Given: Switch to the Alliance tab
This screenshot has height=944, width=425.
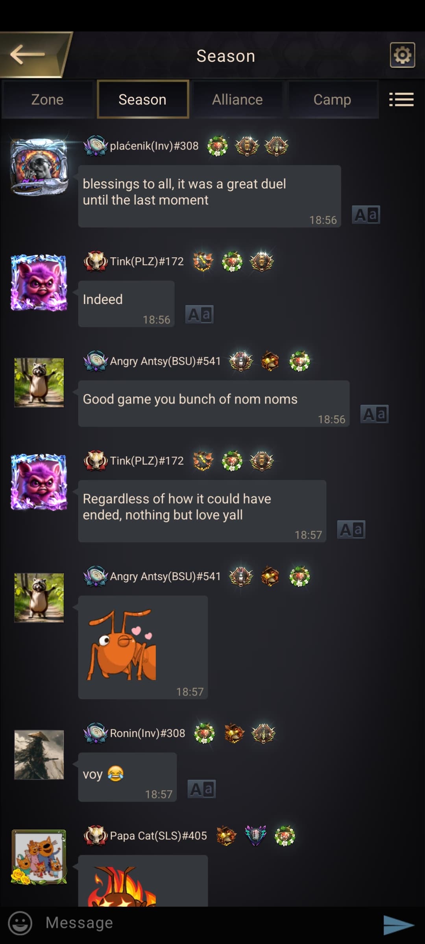Looking at the screenshot, I should point(237,100).
